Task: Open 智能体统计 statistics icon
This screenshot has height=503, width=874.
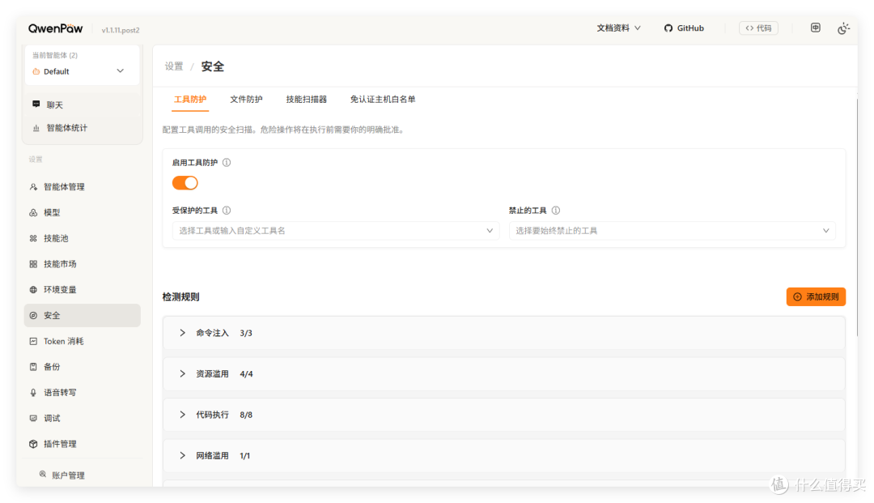Action: pyautogui.click(x=36, y=128)
